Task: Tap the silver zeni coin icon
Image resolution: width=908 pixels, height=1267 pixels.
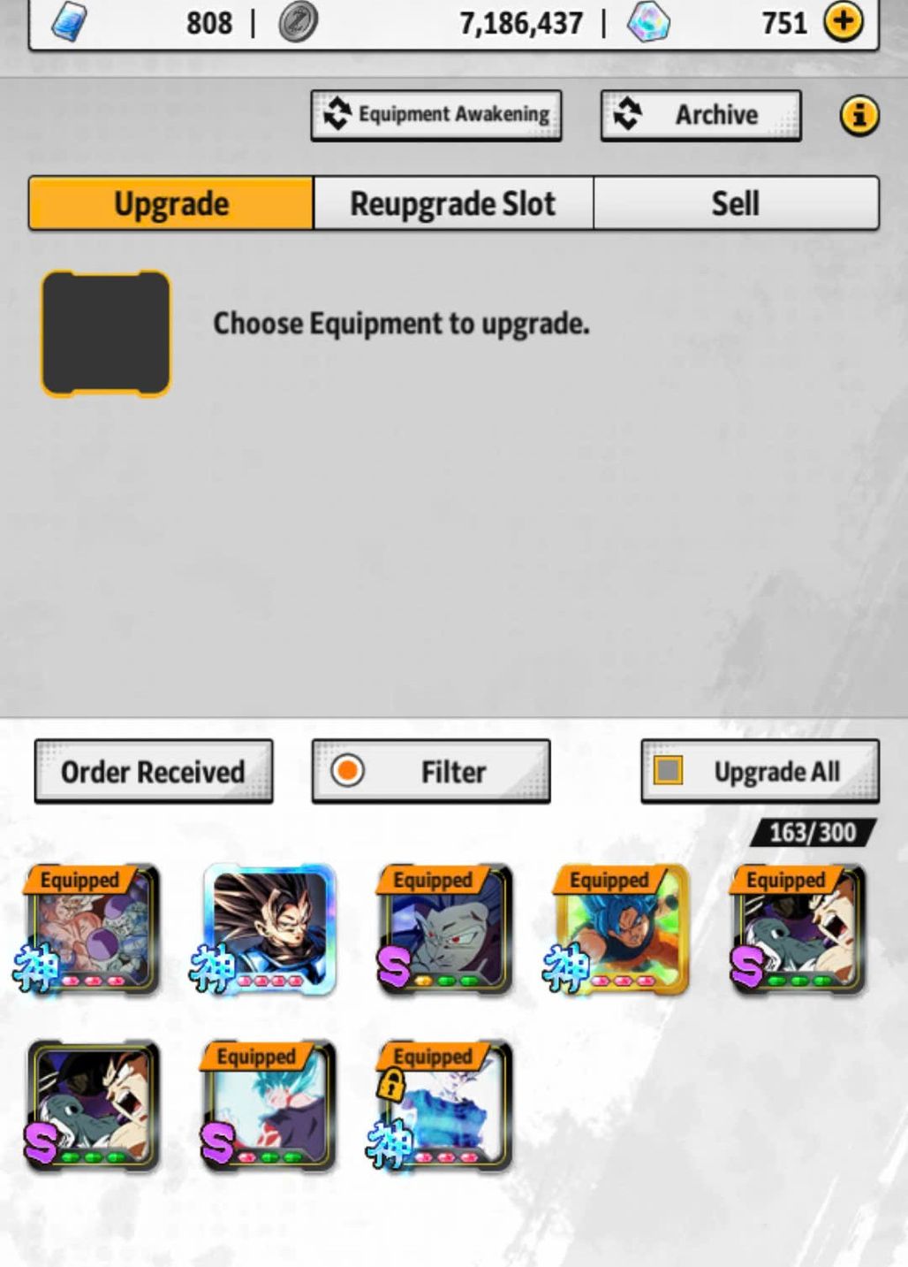Action: (x=299, y=22)
